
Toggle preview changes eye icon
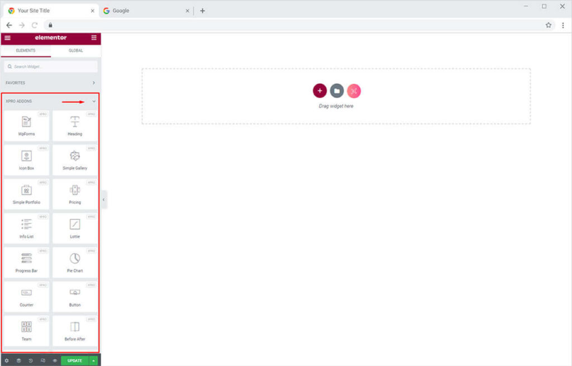[55, 360]
